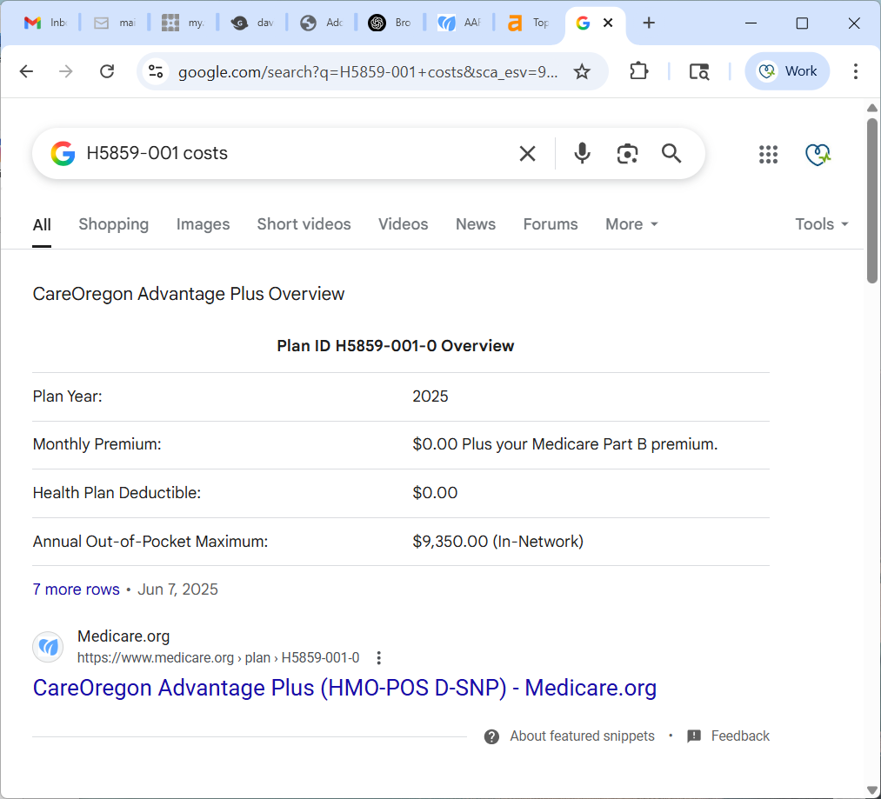Click the scrollbar down arrow

click(x=872, y=790)
